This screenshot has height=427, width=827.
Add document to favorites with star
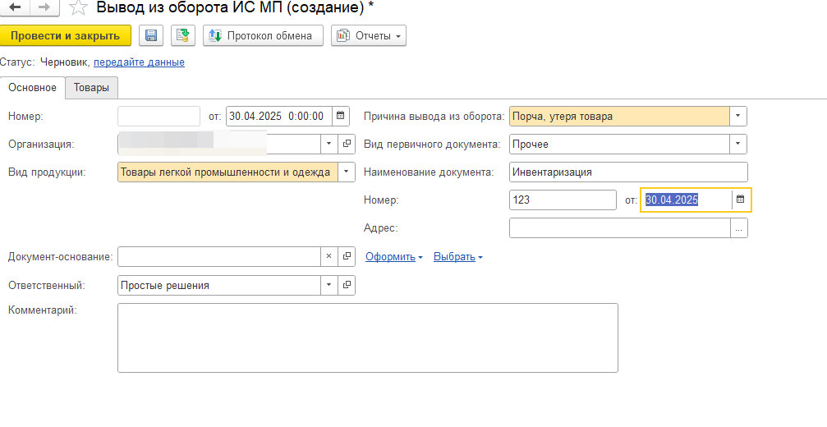point(78,9)
